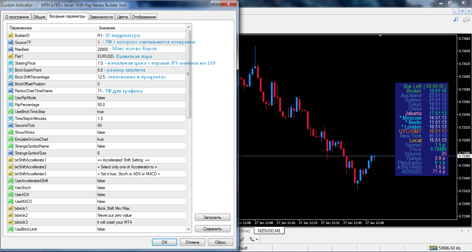This screenshot has width=472, height=252.
Task: Open the Цвета tab
Action: point(122,17)
